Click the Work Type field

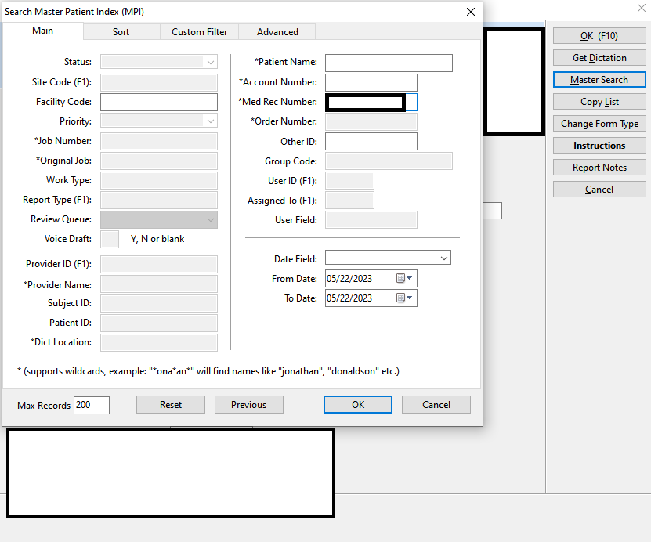click(x=158, y=180)
